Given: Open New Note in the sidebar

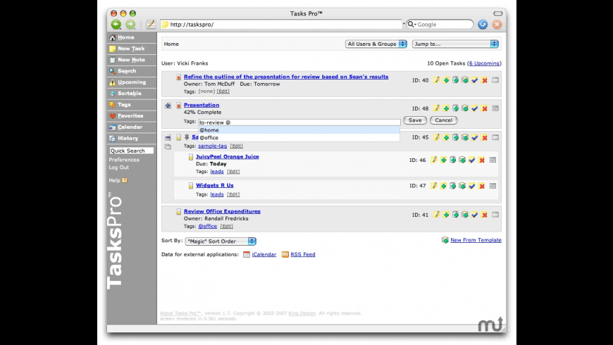Looking at the screenshot, I should click(x=132, y=60).
